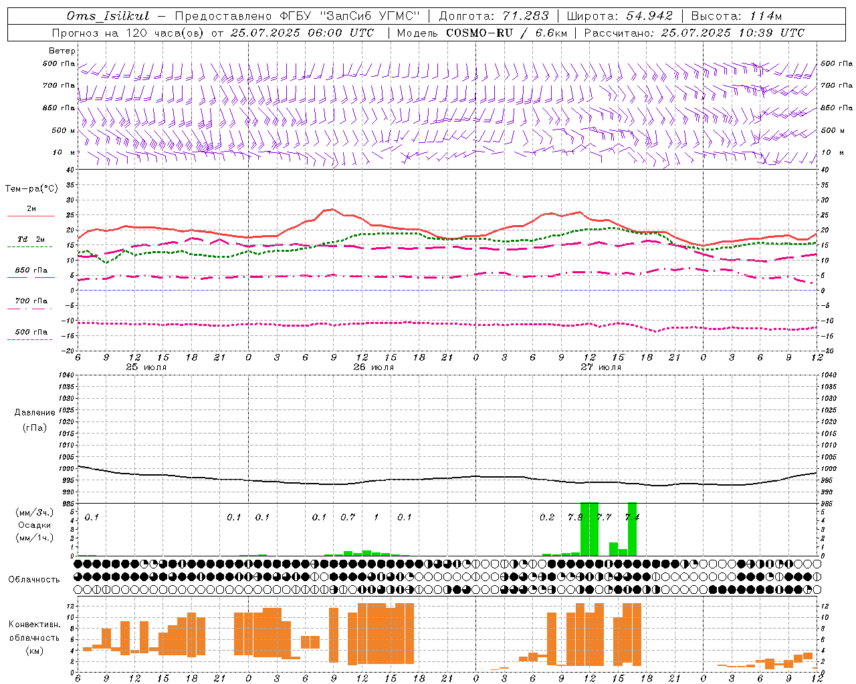
Task: Select the 'Конвективн.' convective cloud label
Action: [x=35, y=625]
